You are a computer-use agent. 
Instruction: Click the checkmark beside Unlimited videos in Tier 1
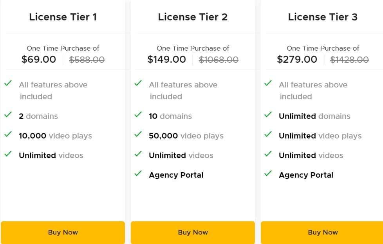click(x=8, y=154)
